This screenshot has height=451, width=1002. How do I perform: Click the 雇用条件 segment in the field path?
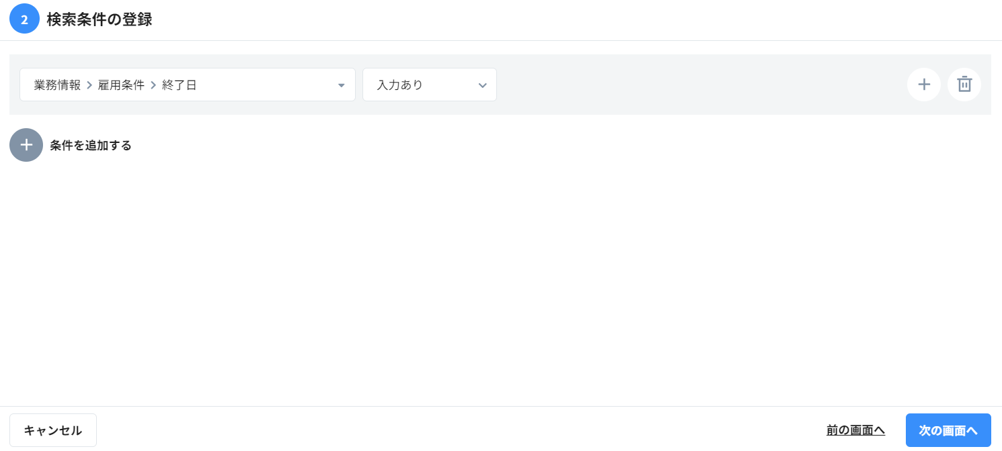[x=121, y=85]
